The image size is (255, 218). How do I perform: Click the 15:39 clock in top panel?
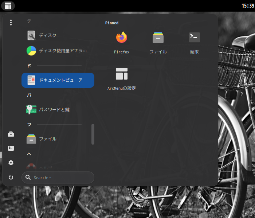[x=248, y=6]
